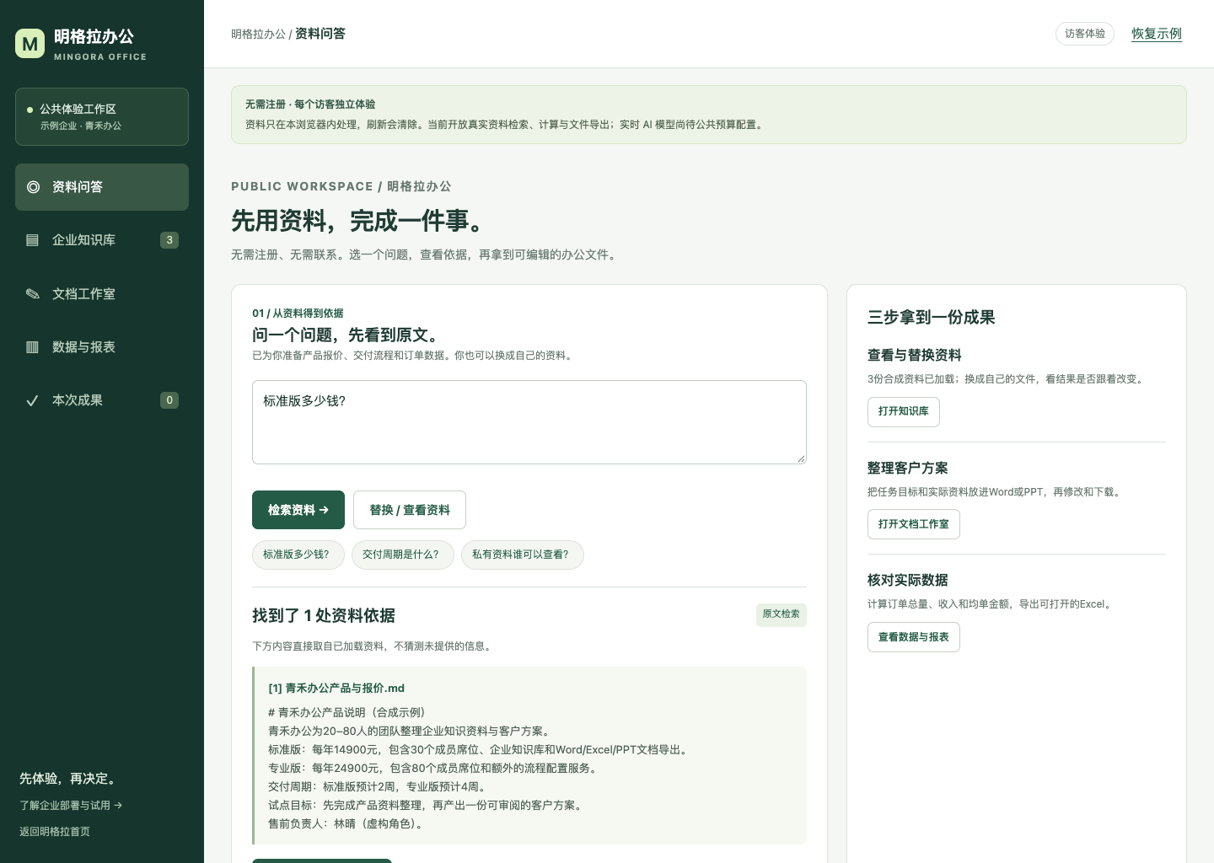Screen dimensions: 1214x863
Task: Click the 找到了 1 处资料依据 heading
Action: click(324, 616)
